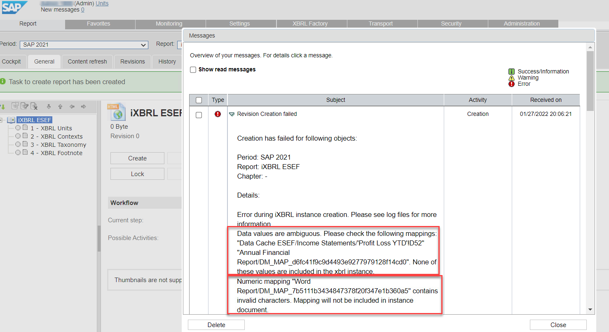The image size is (609, 332).
Task: Click page icon next to 4 - XBRL Footnote
Action: pos(25,153)
